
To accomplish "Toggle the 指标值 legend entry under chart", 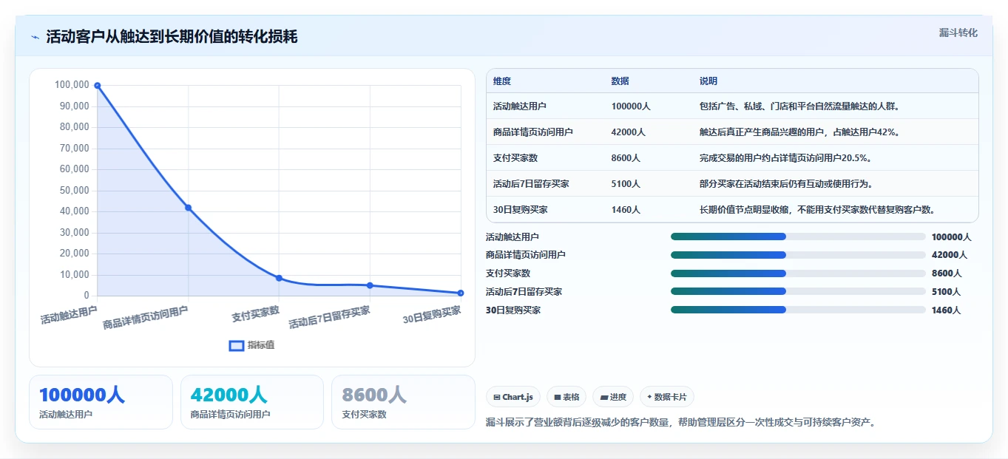I will [x=251, y=345].
